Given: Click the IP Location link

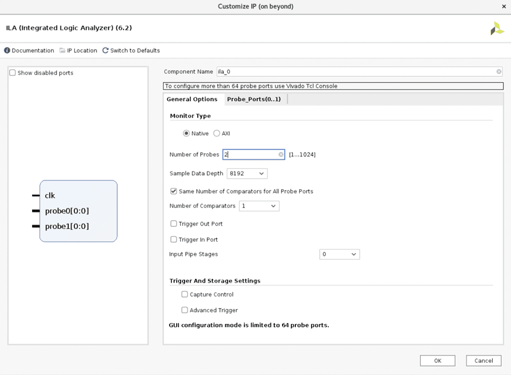Looking at the screenshot, I should pyautogui.click(x=82, y=50).
